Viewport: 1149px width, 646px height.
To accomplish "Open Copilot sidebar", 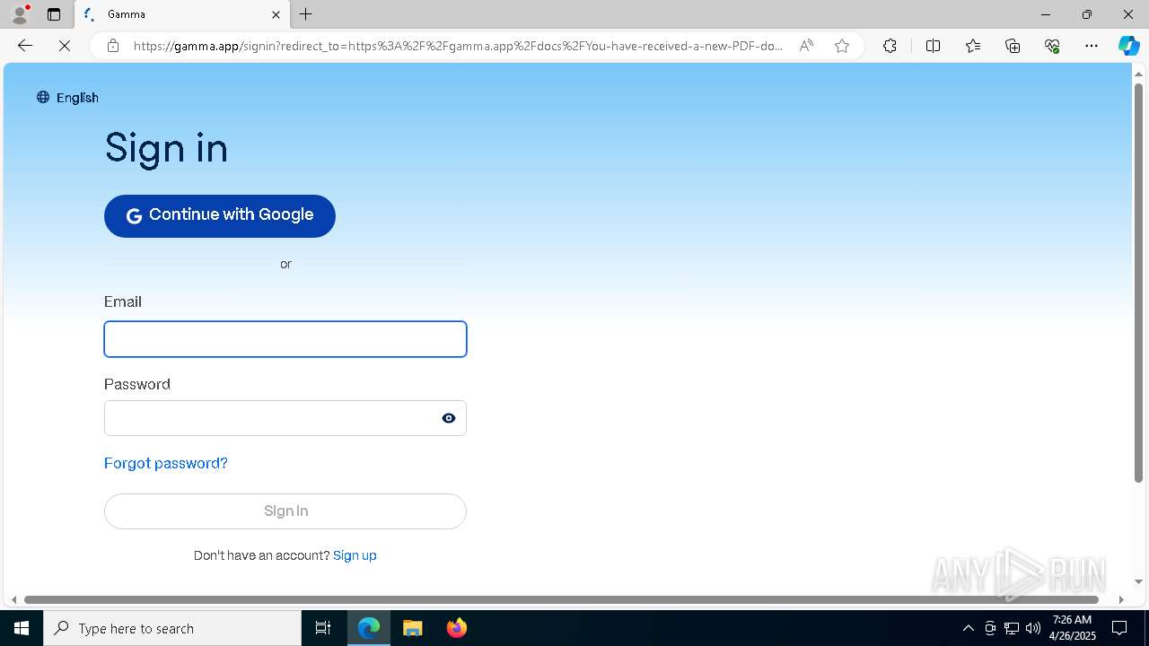I will click(1128, 46).
